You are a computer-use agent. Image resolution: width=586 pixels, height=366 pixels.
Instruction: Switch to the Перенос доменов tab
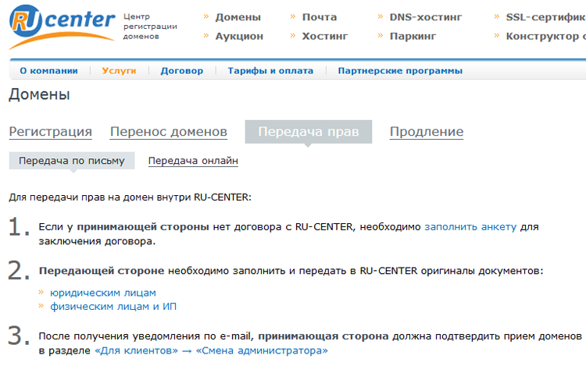click(169, 132)
